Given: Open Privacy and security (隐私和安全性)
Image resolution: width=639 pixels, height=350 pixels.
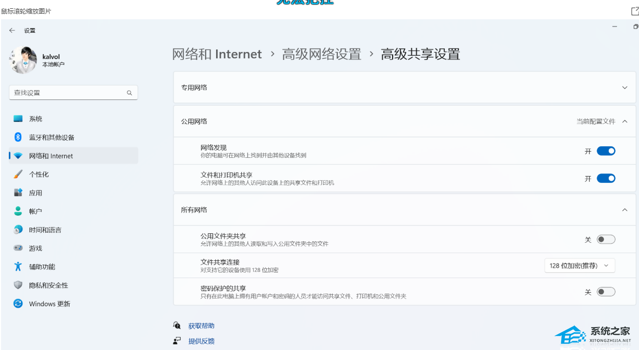Looking at the screenshot, I should (x=48, y=285).
